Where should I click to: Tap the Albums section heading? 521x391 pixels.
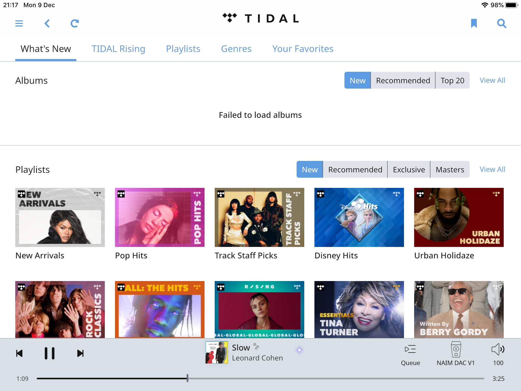(31, 80)
